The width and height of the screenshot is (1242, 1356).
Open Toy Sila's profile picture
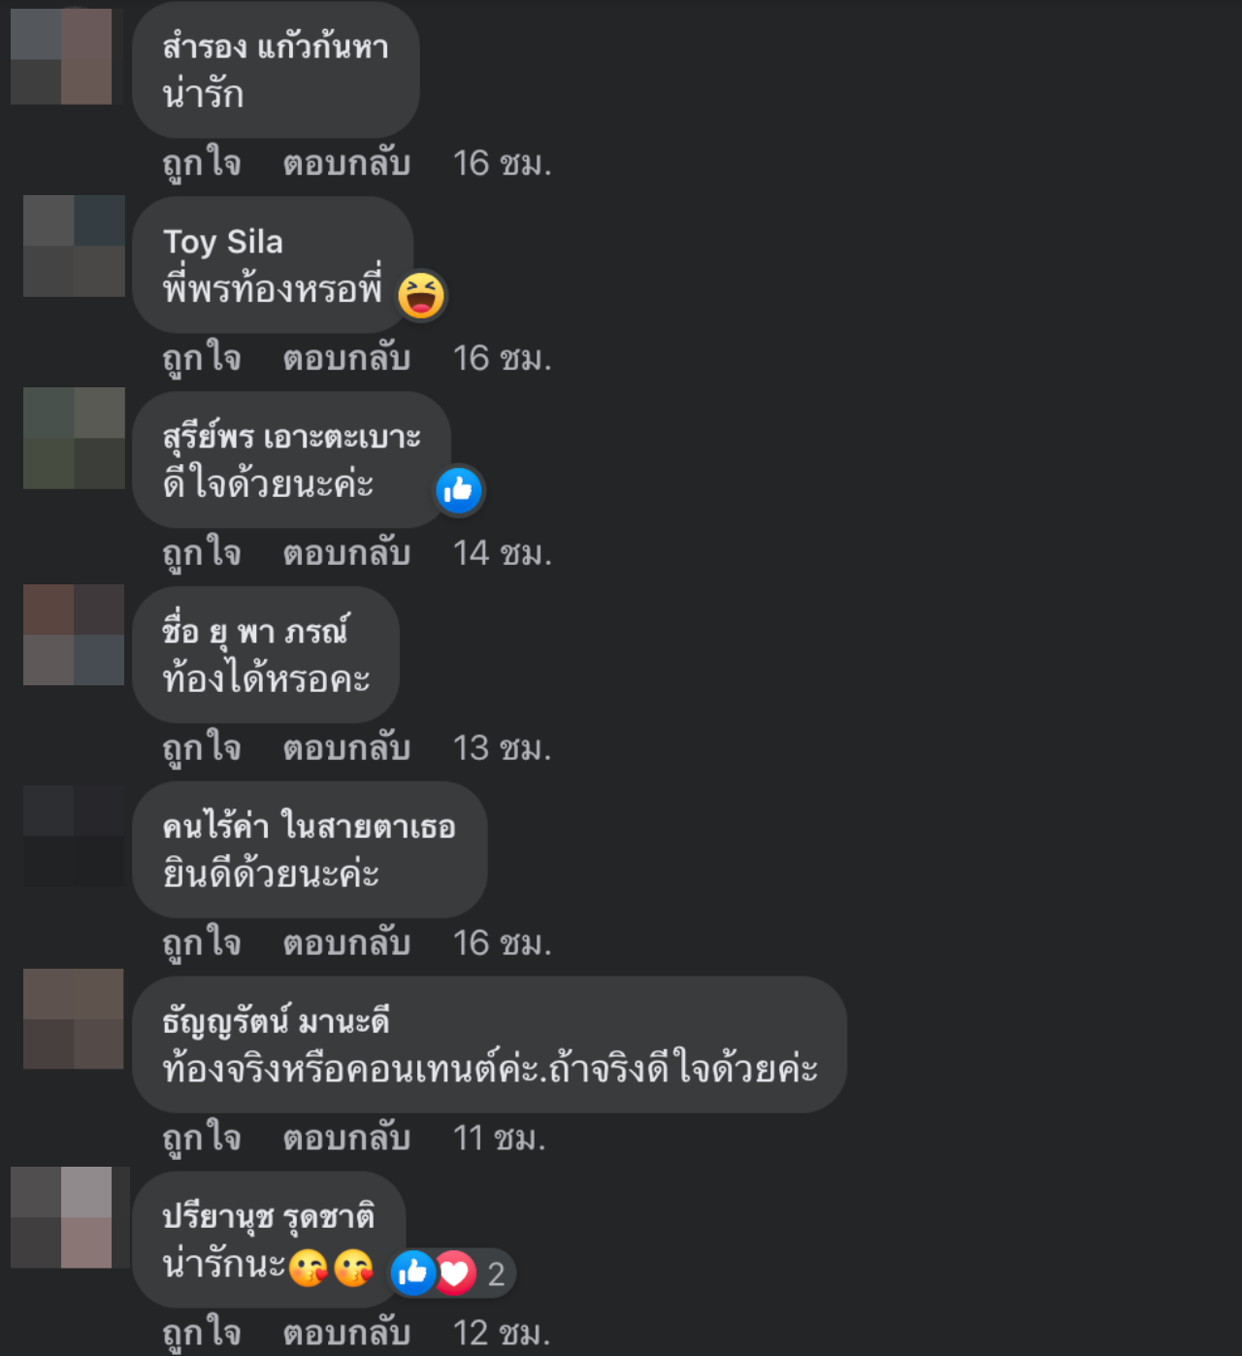click(74, 246)
